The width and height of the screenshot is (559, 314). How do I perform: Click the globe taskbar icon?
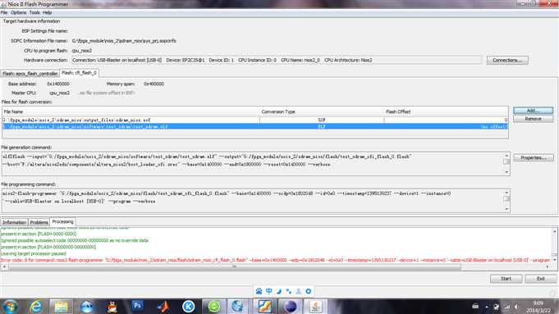pos(238,306)
